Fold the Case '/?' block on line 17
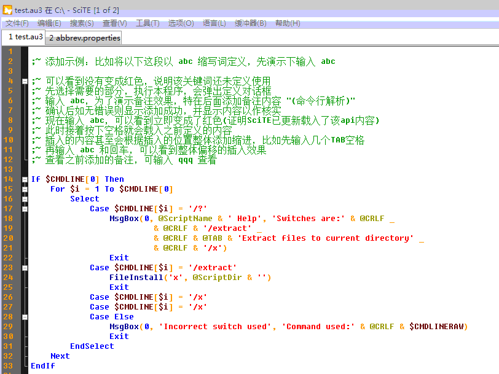 tap(25, 209)
